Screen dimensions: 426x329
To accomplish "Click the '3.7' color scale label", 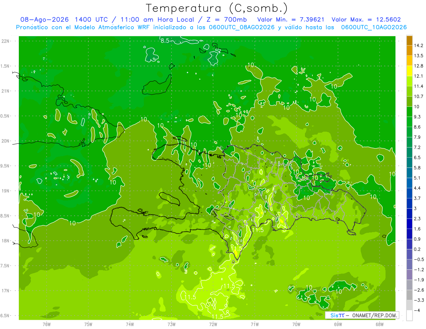I will [417, 198].
